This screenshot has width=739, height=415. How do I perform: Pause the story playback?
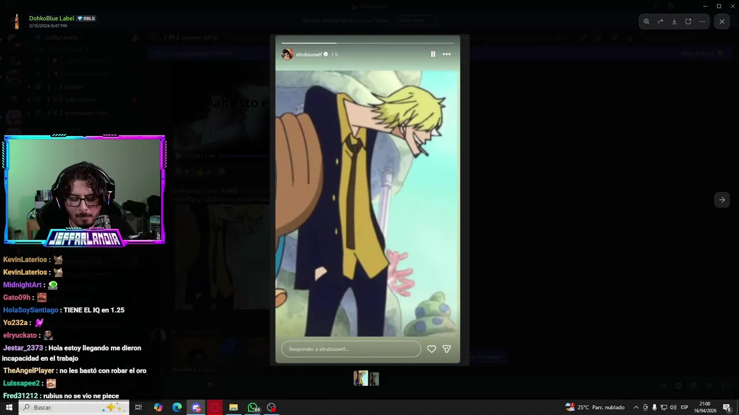(433, 54)
